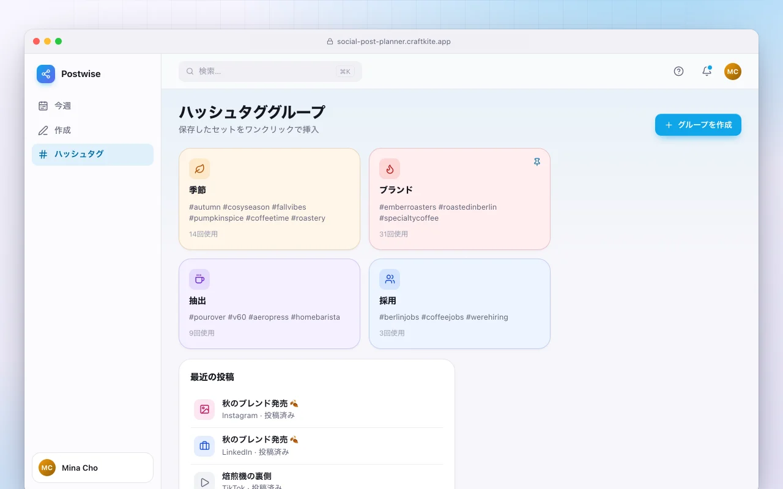Click the search magnifier icon

tap(190, 72)
